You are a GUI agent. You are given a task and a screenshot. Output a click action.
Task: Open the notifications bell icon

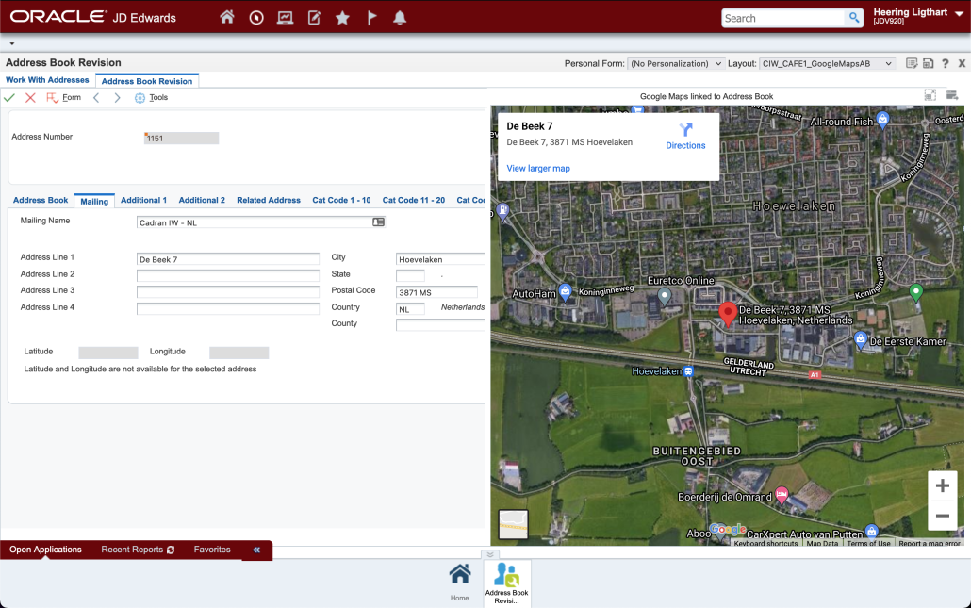(400, 18)
